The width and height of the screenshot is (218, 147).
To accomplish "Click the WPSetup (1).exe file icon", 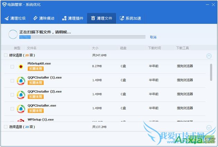I will coord(21,120).
